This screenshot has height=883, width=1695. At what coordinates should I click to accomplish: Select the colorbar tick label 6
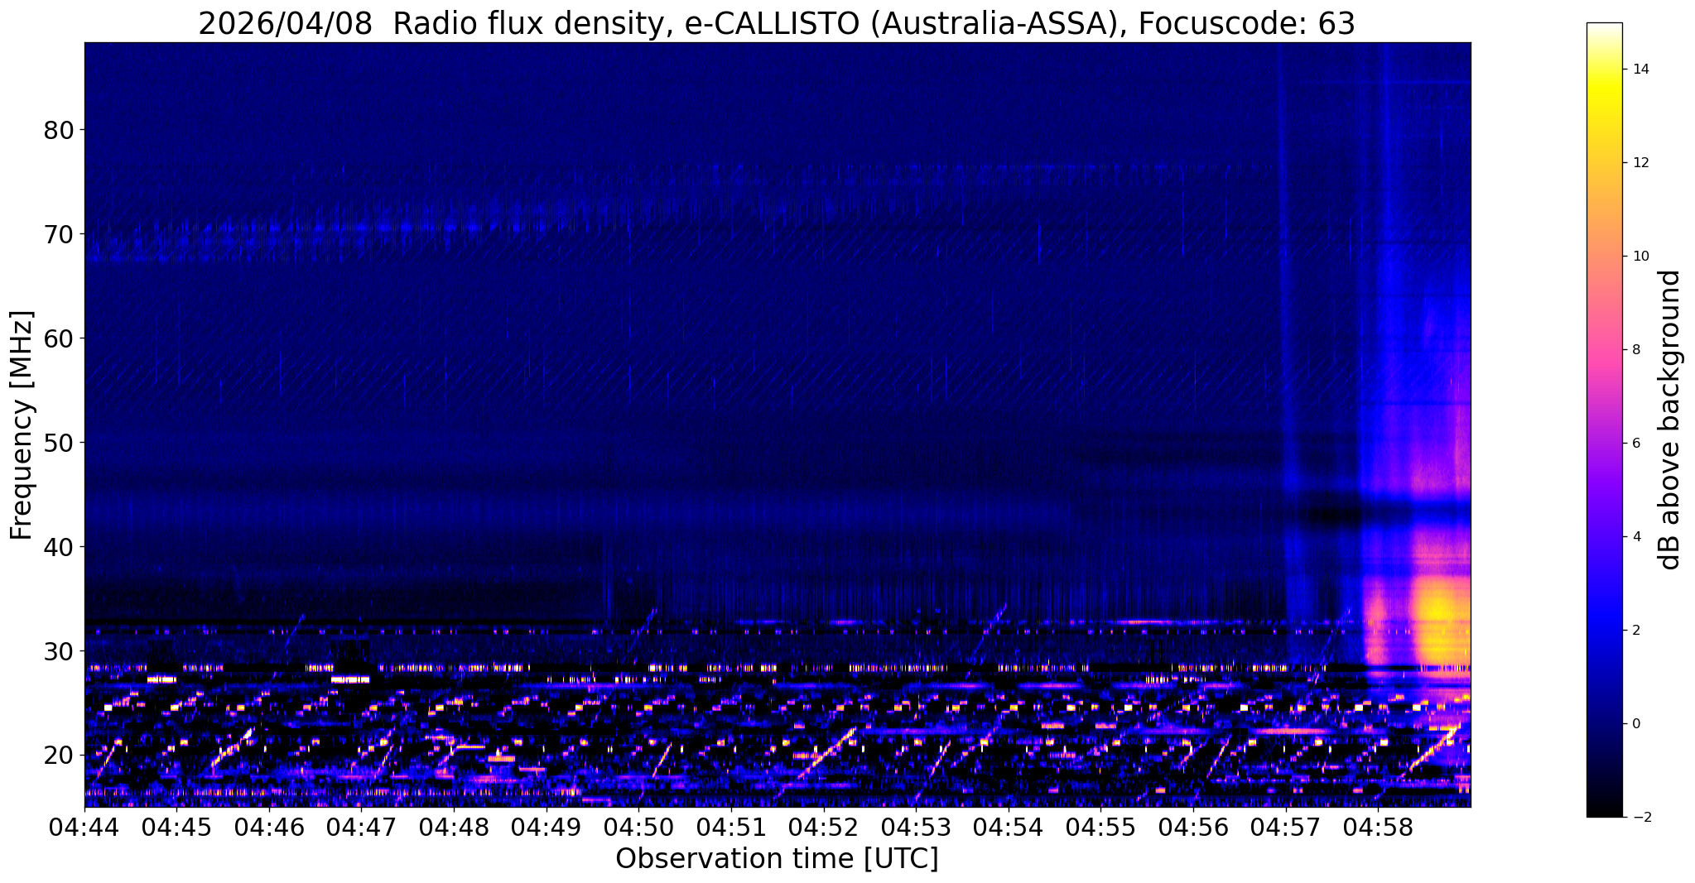[x=1636, y=444]
